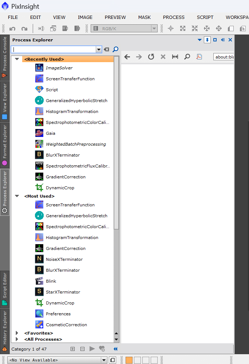The width and height of the screenshot is (249, 364).
Task: Select CosmeticCorrection process
Action: tap(66, 325)
